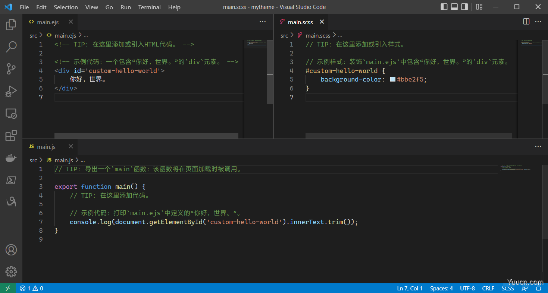Open the Live Share view

click(x=11, y=202)
